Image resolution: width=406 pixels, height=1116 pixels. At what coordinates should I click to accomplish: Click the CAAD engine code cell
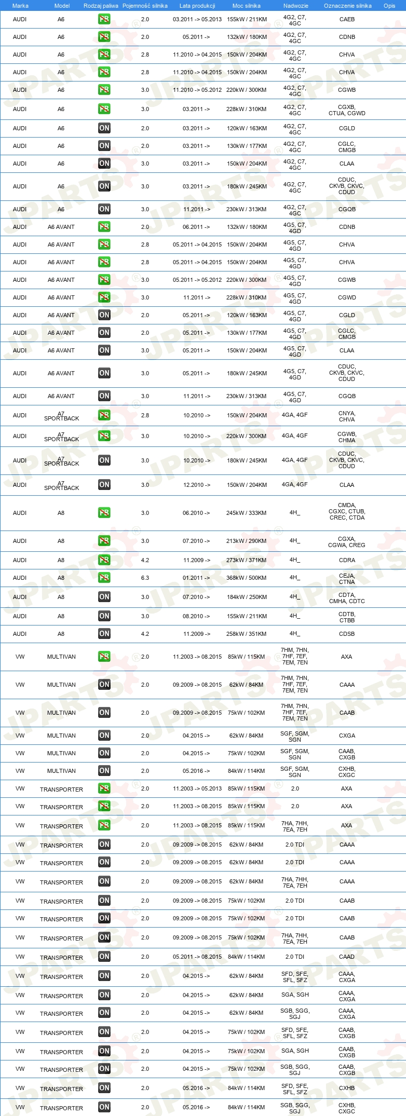click(347, 957)
